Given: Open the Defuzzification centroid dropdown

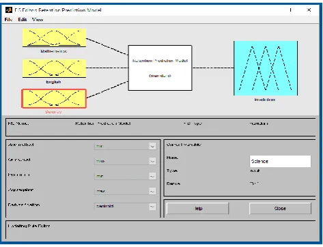Looking at the screenshot, I should (x=125, y=206).
